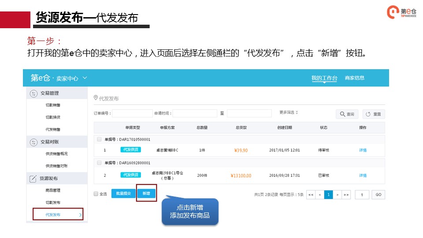Expand 更多筛选 filter options

[289, 112]
